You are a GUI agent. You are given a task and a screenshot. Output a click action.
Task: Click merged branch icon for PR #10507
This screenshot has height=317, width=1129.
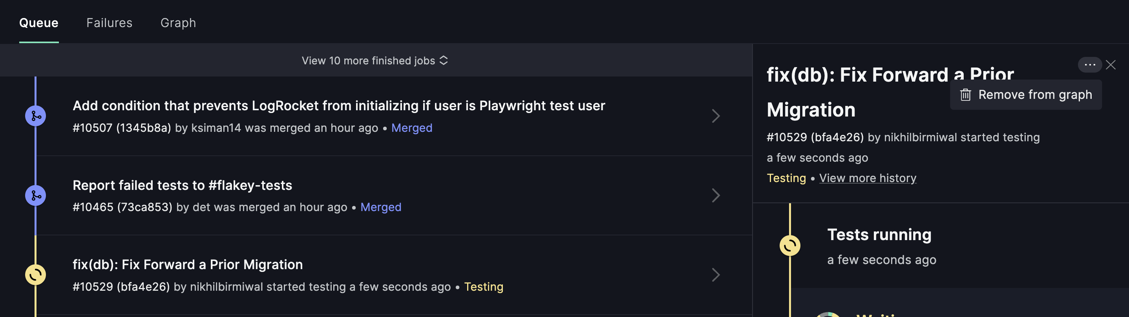click(35, 116)
